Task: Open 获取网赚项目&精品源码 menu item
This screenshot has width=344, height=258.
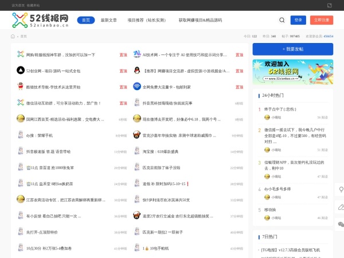Action: click(x=200, y=20)
